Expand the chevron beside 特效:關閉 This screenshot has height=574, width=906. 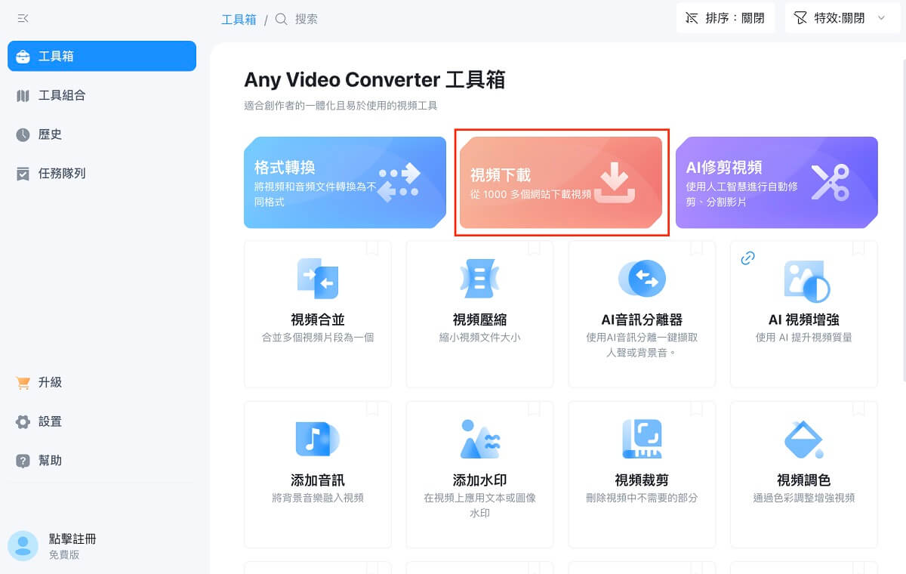[881, 18]
